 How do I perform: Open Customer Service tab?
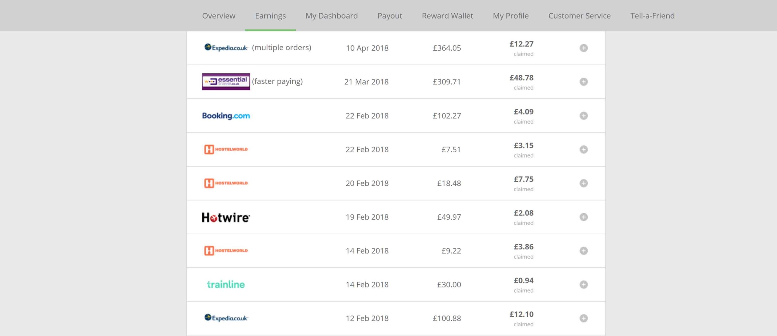click(x=579, y=15)
